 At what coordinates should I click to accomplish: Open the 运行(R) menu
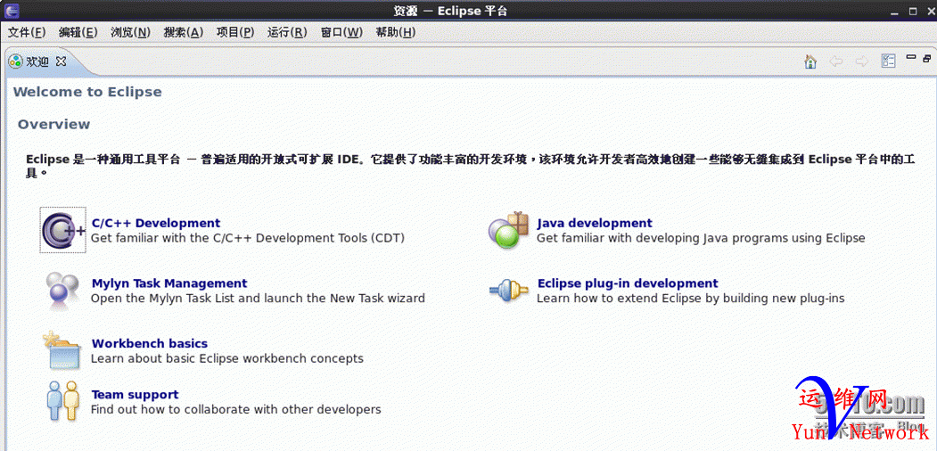coord(287,32)
